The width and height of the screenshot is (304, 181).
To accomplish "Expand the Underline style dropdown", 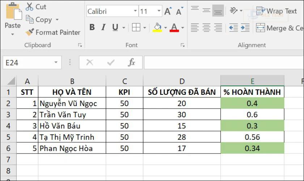I will click(124, 28).
